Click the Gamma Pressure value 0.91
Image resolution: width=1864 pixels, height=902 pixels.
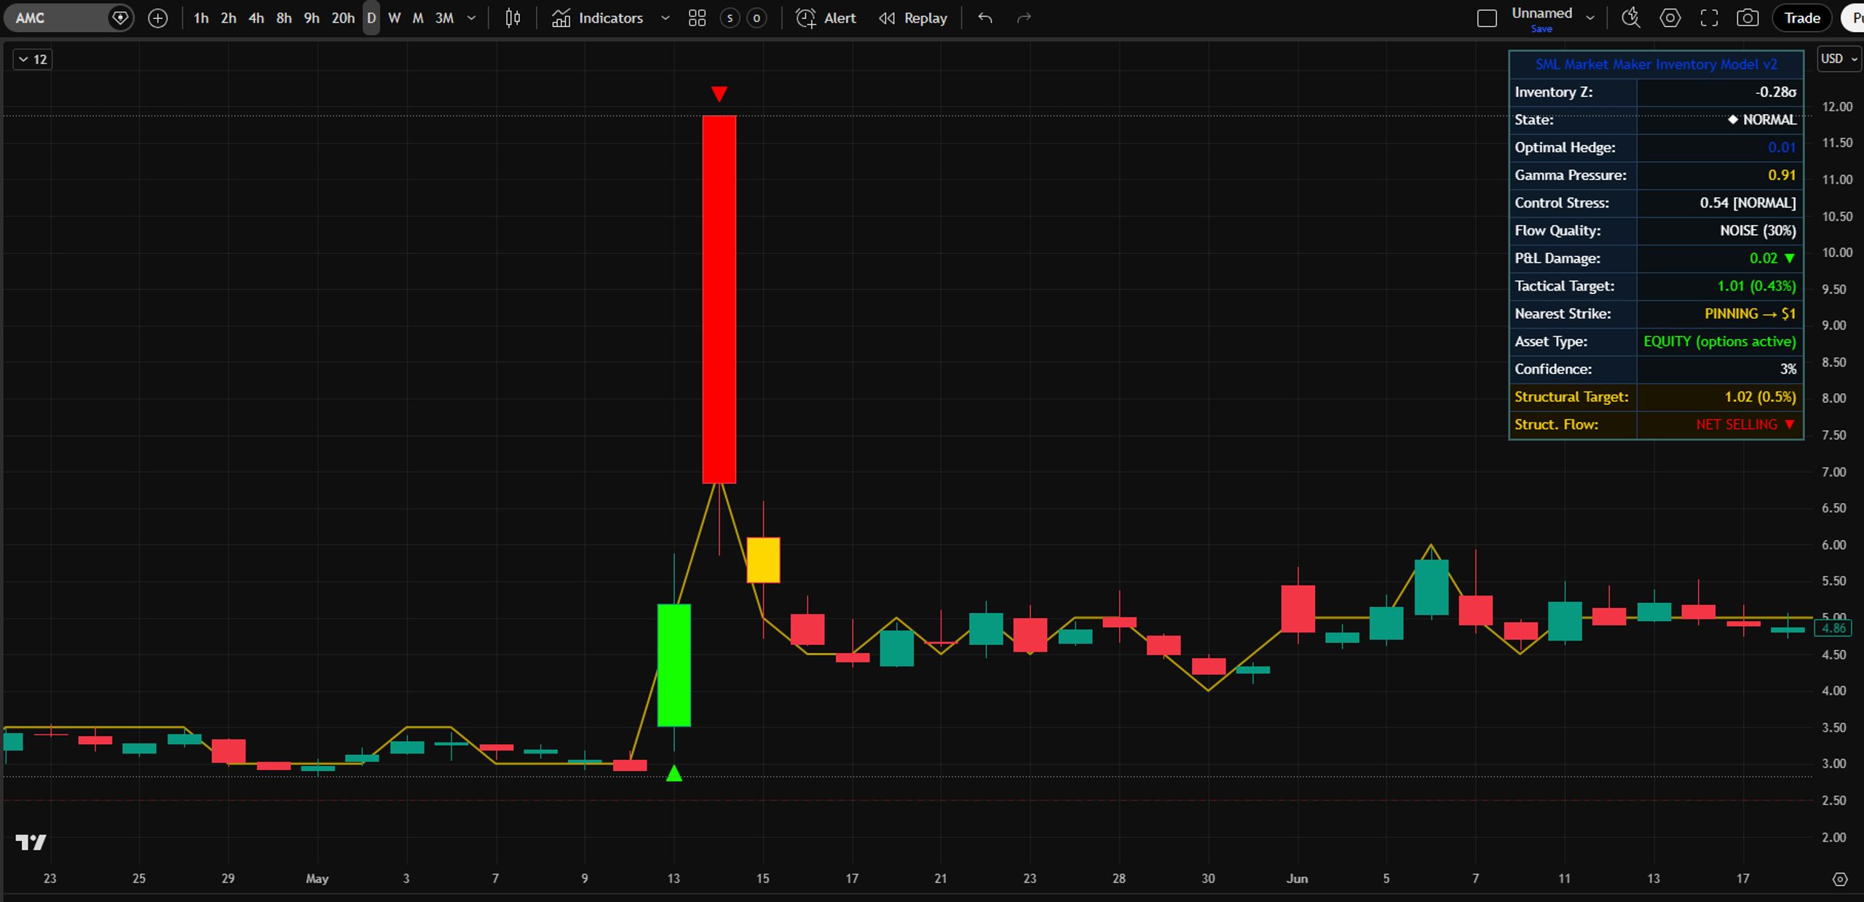(x=1782, y=175)
